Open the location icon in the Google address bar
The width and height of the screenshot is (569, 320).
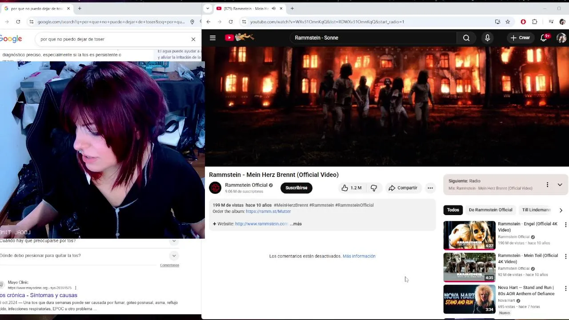pos(192,22)
